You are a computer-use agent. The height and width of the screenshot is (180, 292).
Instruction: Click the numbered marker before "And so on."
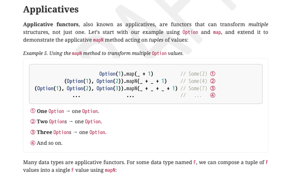point(33,143)
